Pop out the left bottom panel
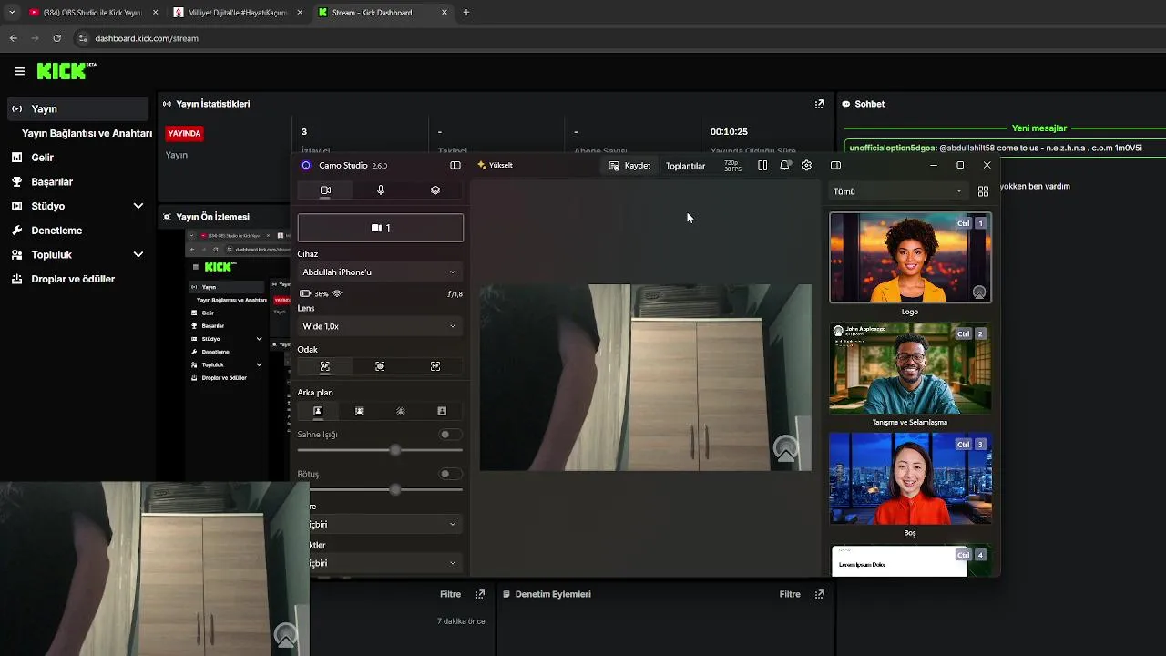Image resolution: width=1166 pixels, height=656 pixels. click(480, 594)
